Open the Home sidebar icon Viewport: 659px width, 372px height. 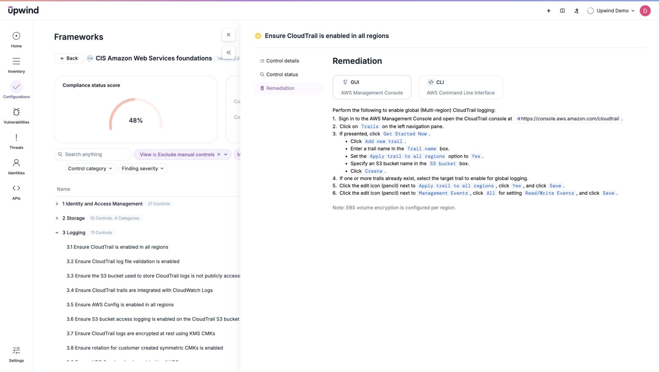pos(16,36)
